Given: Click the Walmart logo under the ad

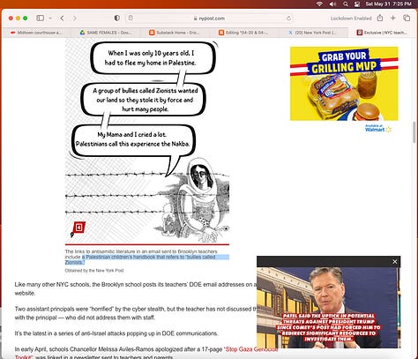Looking at the screenshot, I should coord(378,129).
